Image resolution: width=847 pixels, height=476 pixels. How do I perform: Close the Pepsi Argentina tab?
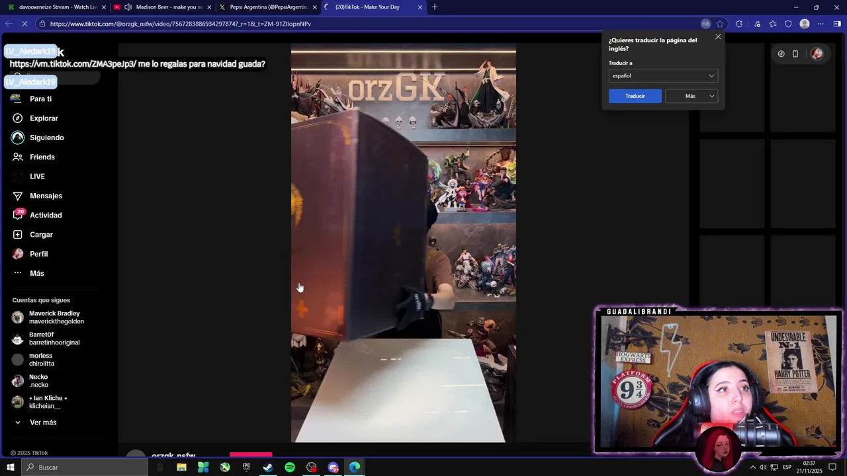coord(315,7)
